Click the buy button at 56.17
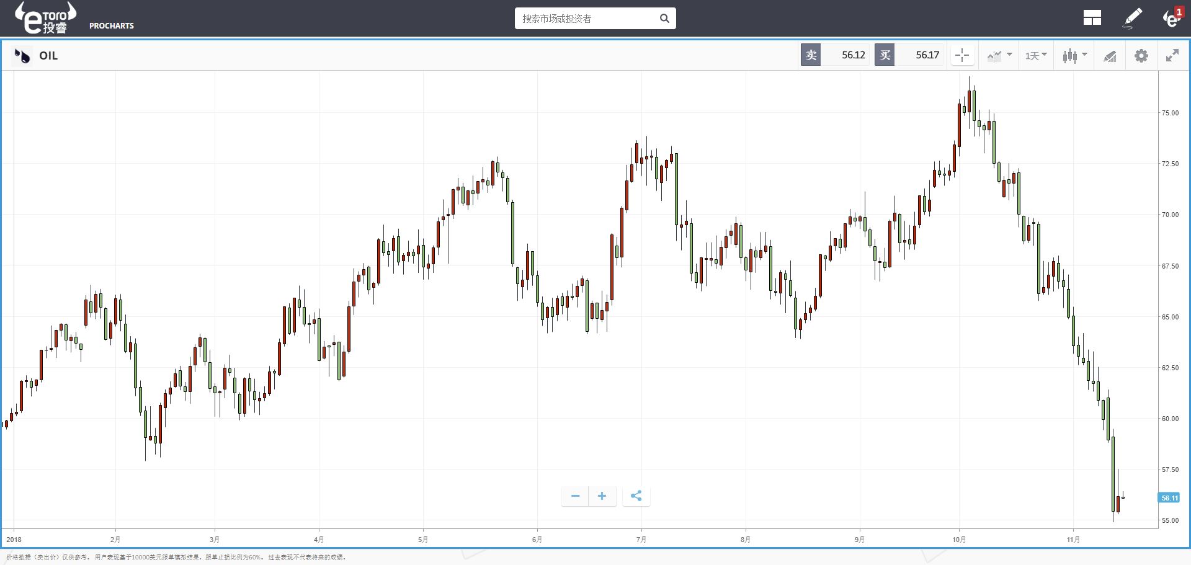The image size is (1191, 565). coord(909,55)
